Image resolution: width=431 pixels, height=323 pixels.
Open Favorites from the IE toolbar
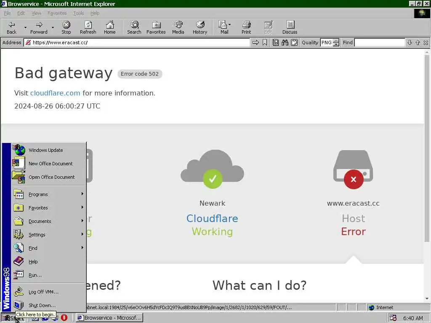[x=156, y=27]
